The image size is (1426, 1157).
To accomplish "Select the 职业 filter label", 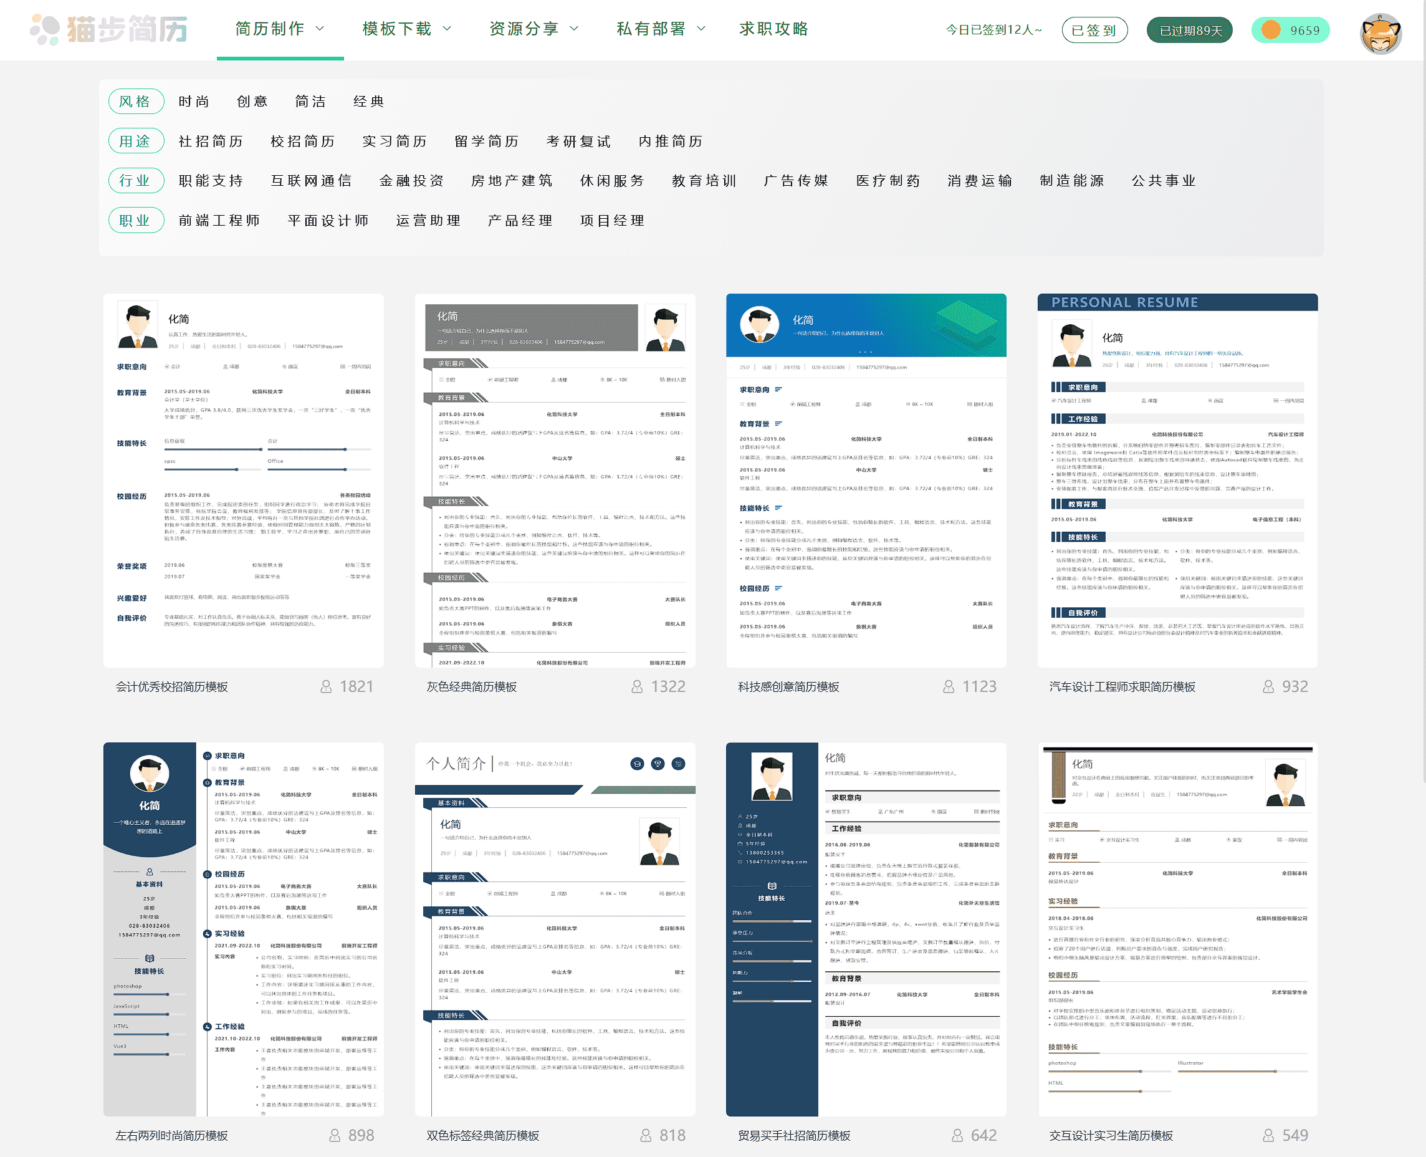I will pos(136,221).
